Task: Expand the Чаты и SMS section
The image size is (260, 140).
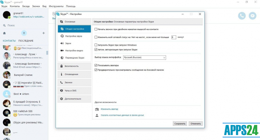Action: 73,90
